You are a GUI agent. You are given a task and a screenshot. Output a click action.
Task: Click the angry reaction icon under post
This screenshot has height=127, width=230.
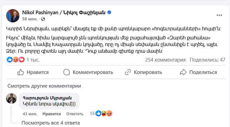pyautogui.click(x=15, y=60)
